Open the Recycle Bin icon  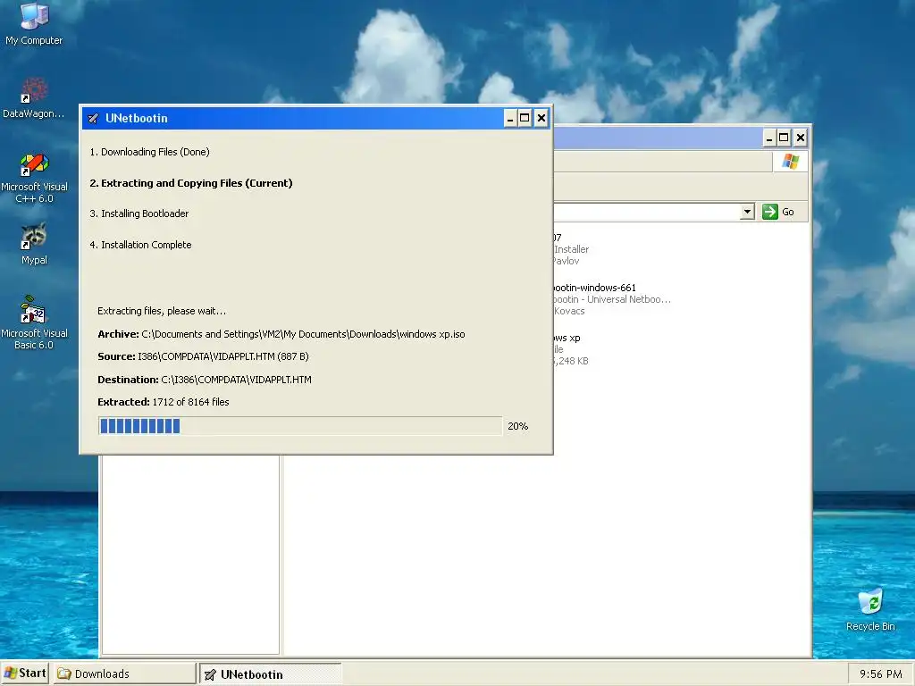870,609
